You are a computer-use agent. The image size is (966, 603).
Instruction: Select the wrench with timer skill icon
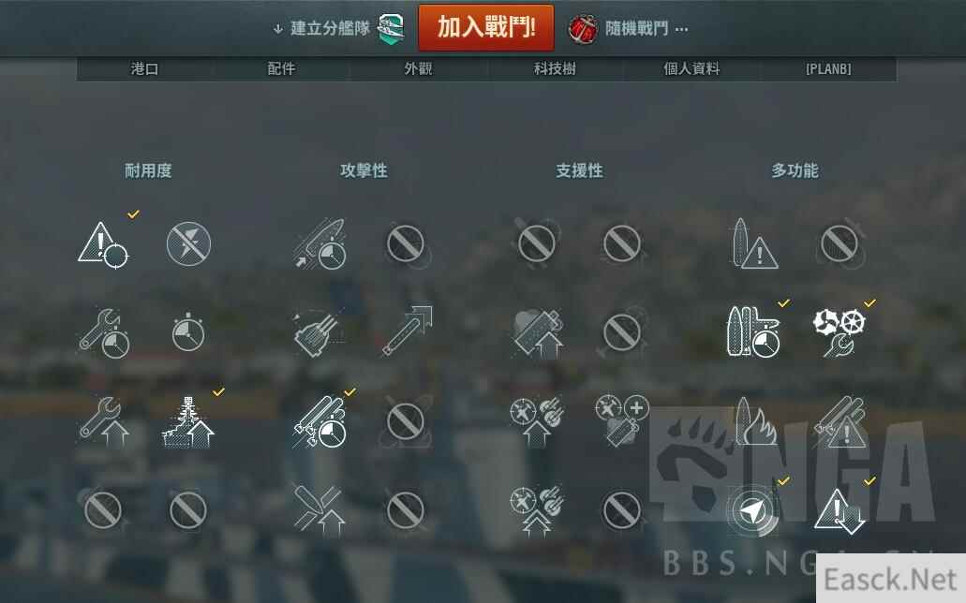click(x=103, y=334)
